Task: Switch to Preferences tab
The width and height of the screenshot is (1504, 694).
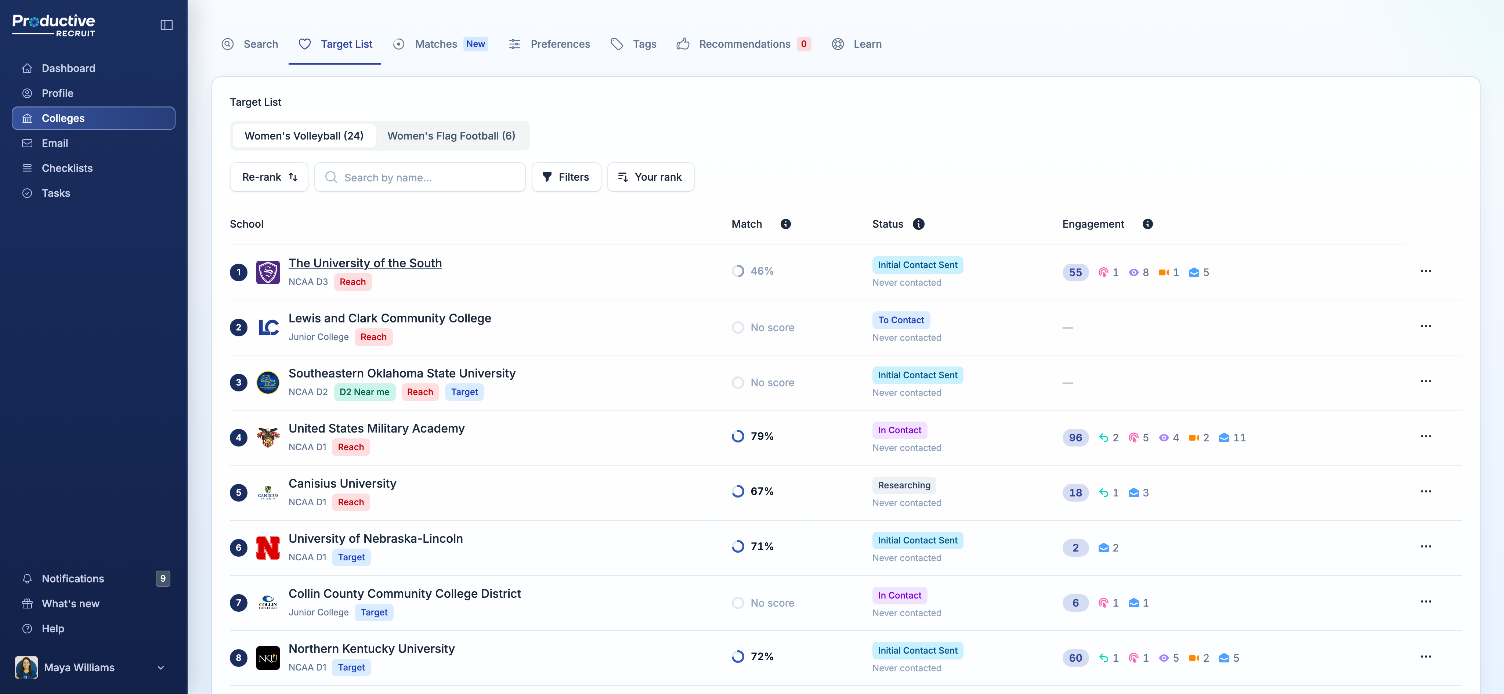Action: coord(549,44)
